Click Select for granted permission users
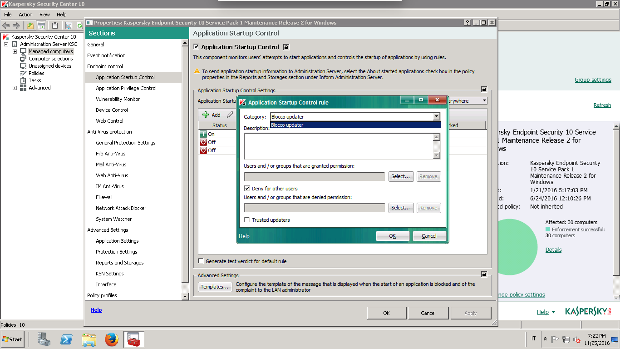Image resolution: width=620 pixels, height=349 pixels. (x=401, y=176)
